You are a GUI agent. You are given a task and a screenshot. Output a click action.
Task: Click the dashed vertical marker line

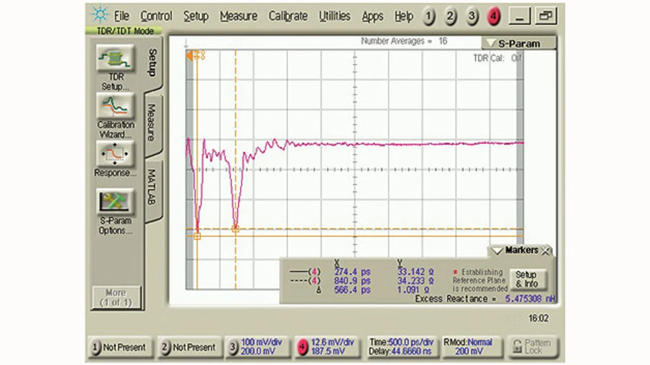pyautogui.click(x=236, y=127)
